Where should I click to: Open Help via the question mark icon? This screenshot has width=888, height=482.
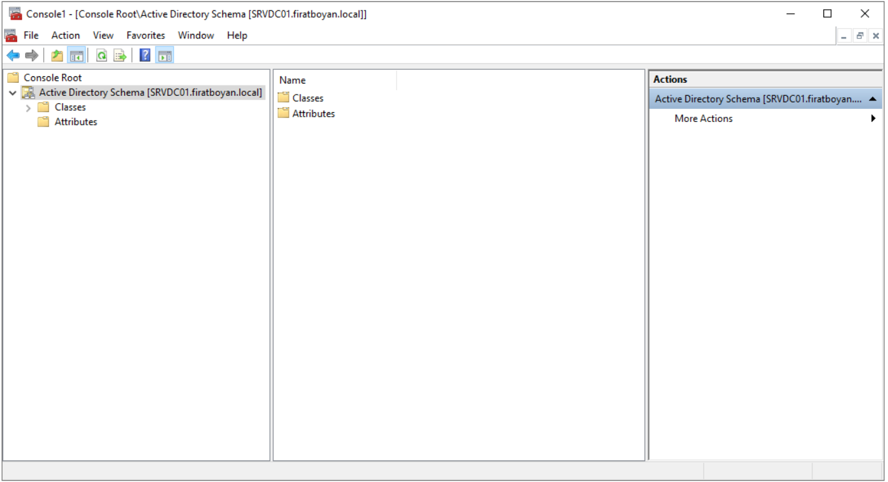tap(145, 55)
